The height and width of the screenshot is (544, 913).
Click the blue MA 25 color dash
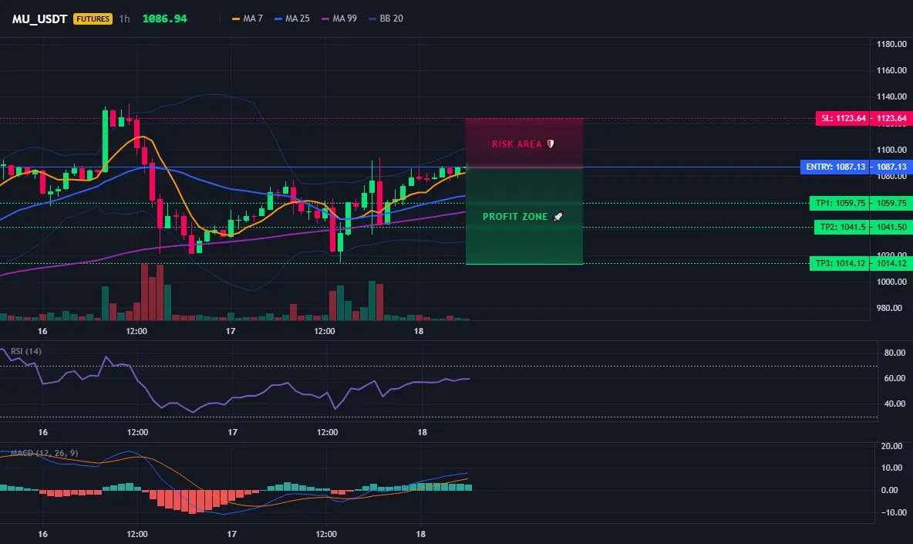point(278,19)
